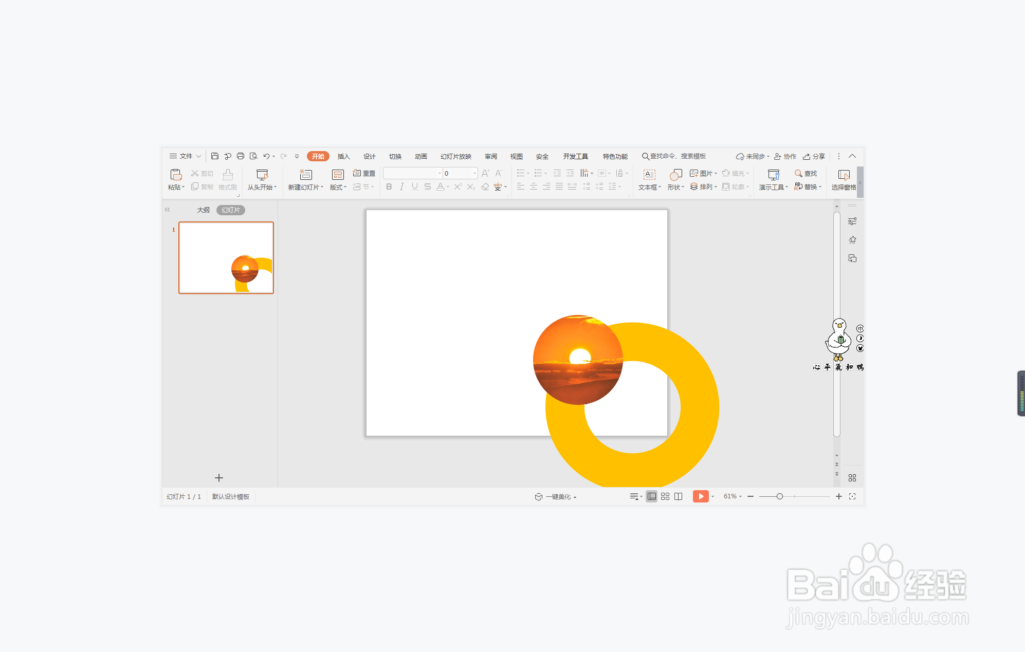Start slideshow with orange play button

coord(700,496)
